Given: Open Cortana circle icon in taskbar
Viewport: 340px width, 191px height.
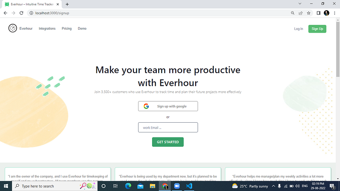Looking at the screenshot, I should (103, 186).
